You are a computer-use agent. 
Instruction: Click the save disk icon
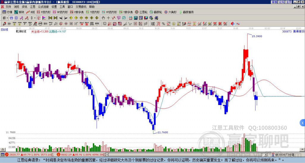click(146, 18)
